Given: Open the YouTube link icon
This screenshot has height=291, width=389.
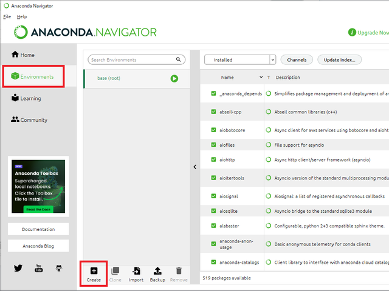Looking at the screenshot, I should [x=38, y=268].
